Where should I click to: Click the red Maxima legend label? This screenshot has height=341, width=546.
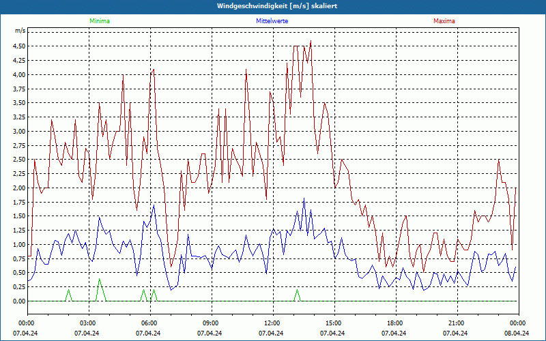point(444,21)
